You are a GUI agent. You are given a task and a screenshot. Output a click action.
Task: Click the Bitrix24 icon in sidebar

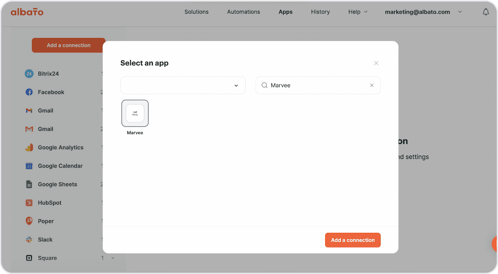pyautogui.click(x=29, y=74)
